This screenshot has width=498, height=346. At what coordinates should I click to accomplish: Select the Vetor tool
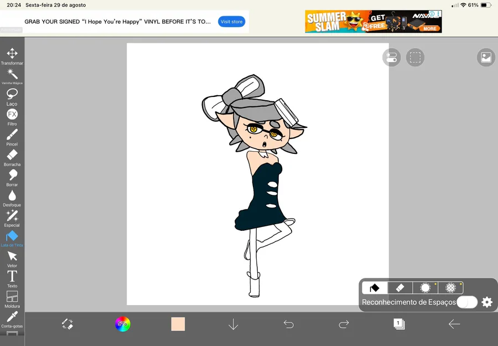(12, 259)
